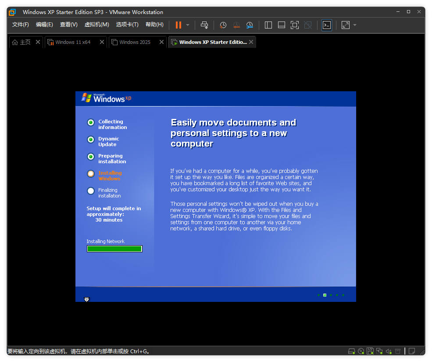
Task: Toggle the thumbnail bar view icon
Action: tap(282, 25)
